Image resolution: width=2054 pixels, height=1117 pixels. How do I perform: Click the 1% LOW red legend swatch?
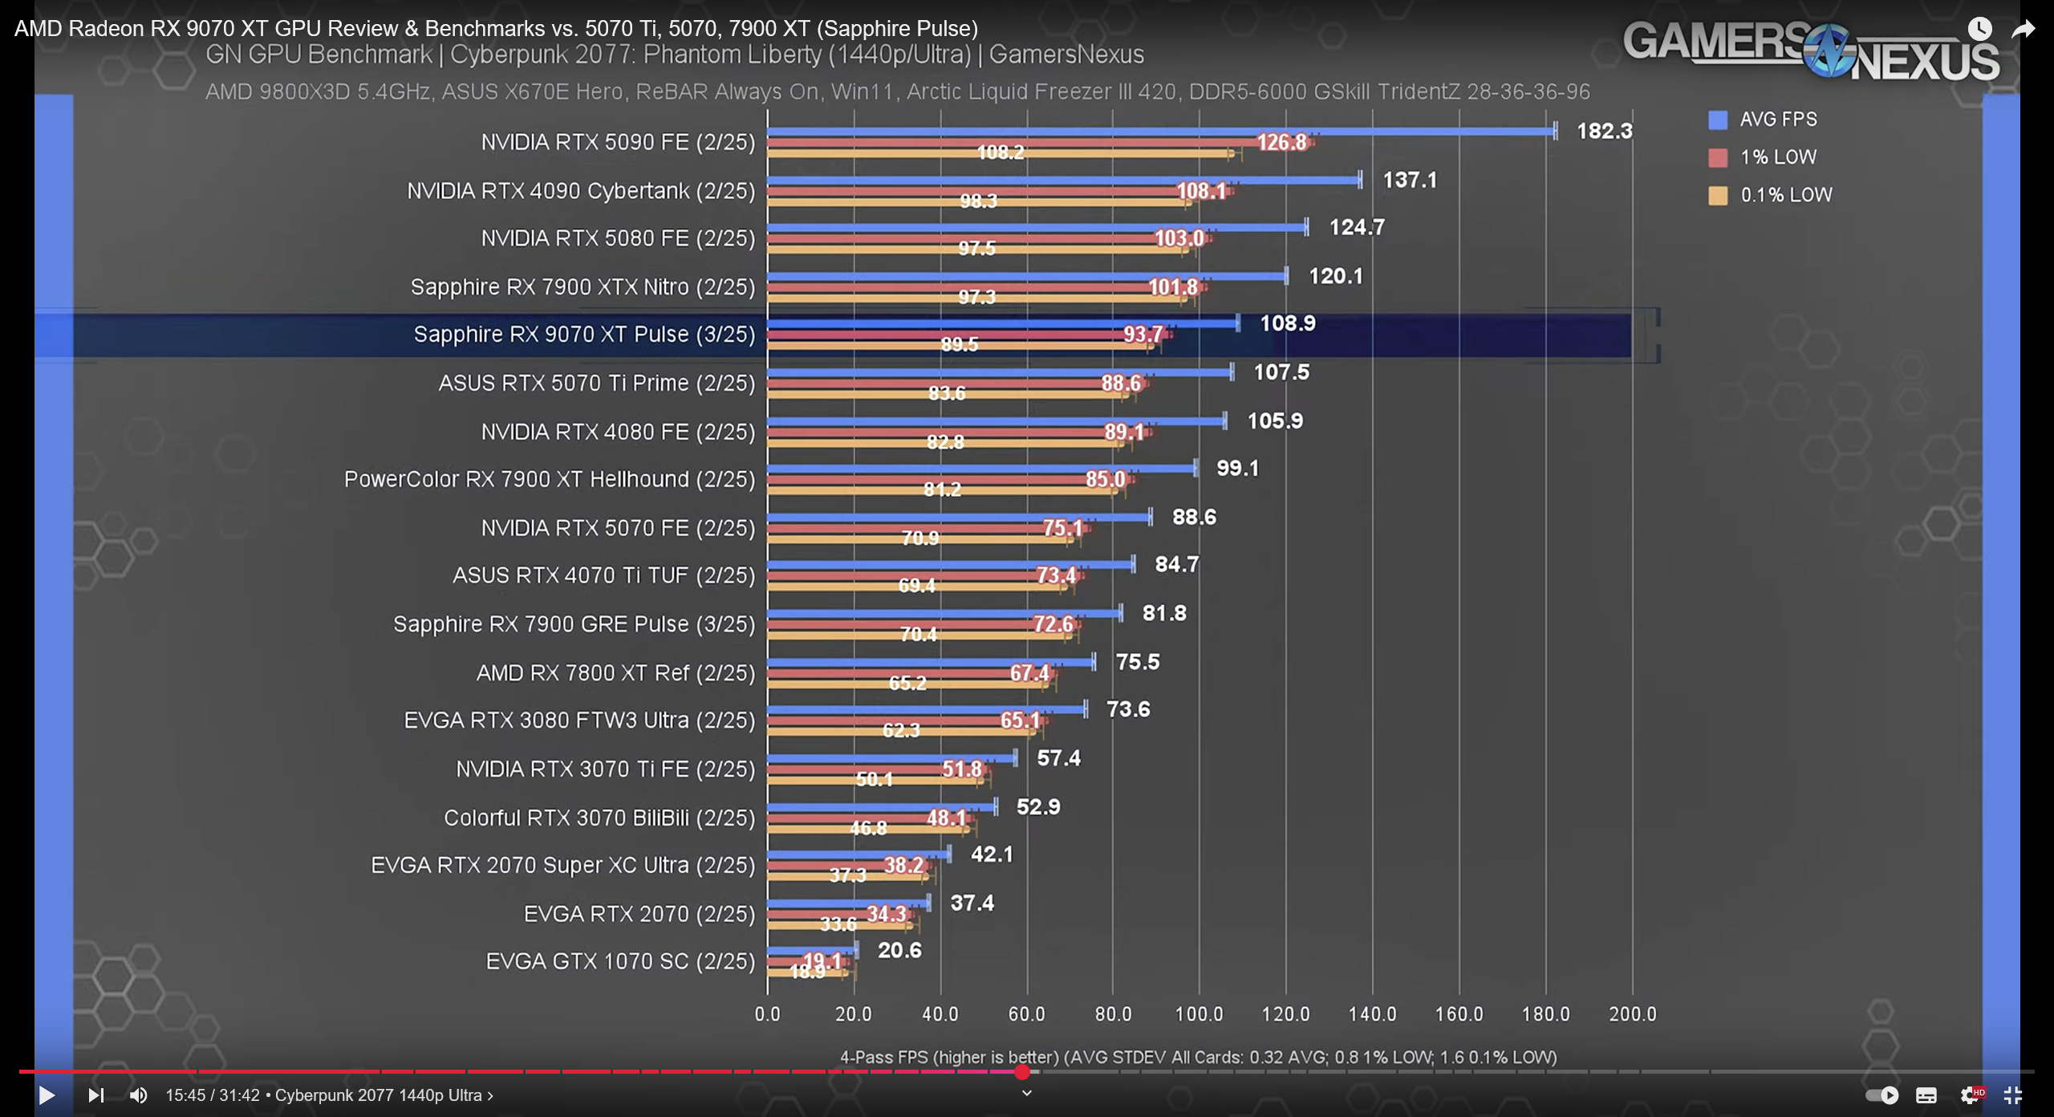coord(1718,158)
